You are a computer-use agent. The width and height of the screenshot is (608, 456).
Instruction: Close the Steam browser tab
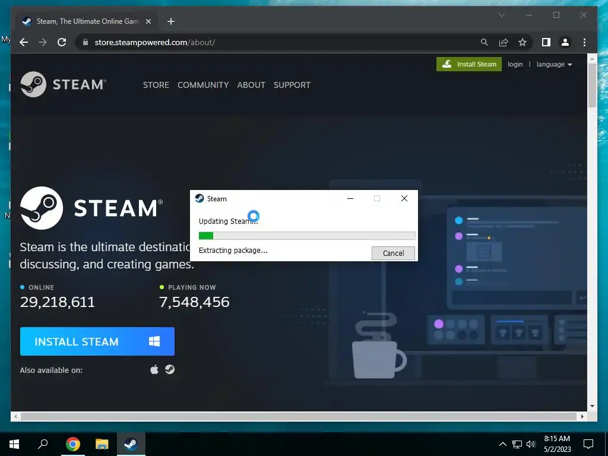point(148,21)
